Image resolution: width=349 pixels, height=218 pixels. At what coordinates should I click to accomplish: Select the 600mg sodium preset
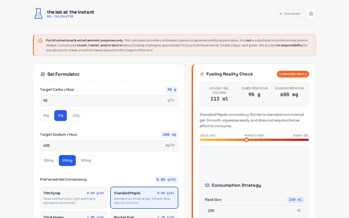tap(67, 161)
